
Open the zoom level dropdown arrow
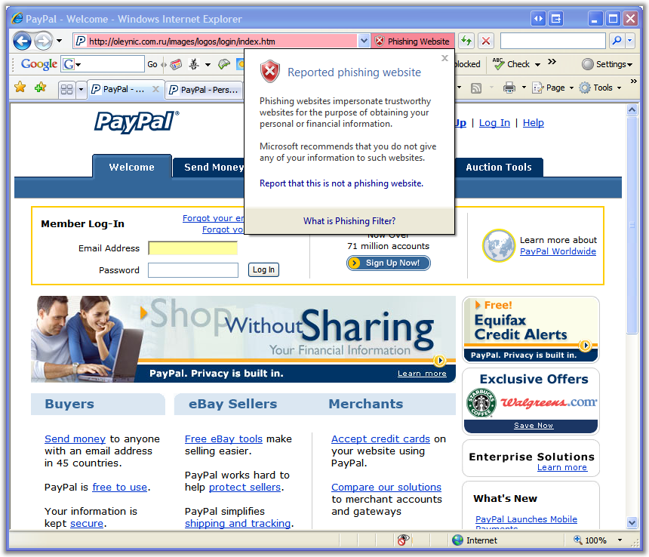click(620, 540)
